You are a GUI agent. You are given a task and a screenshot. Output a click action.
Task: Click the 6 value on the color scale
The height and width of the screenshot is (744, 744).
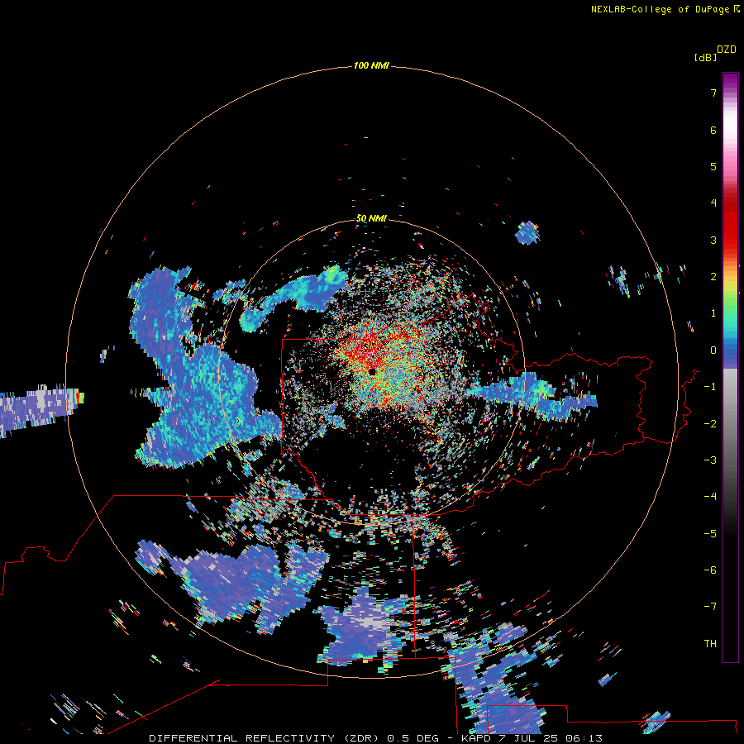click(x=713, y=130)
